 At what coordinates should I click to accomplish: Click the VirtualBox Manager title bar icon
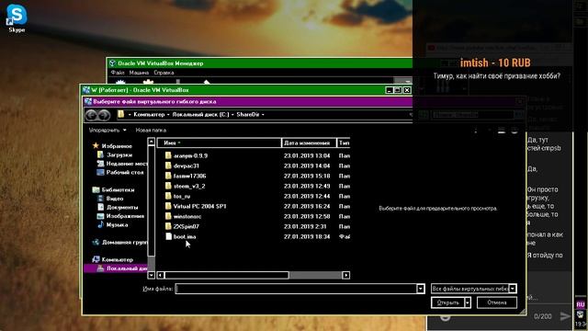(112, 63)
